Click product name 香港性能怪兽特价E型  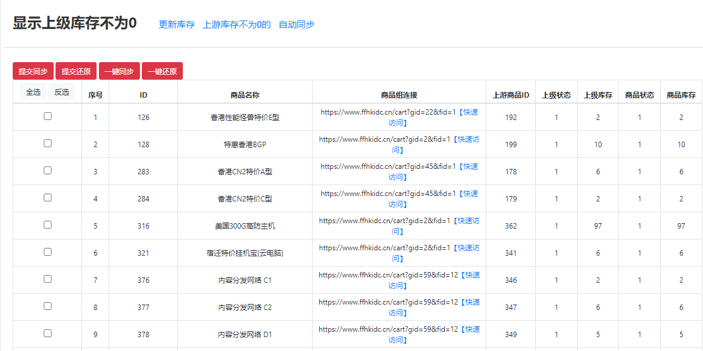tap(245, 118)
